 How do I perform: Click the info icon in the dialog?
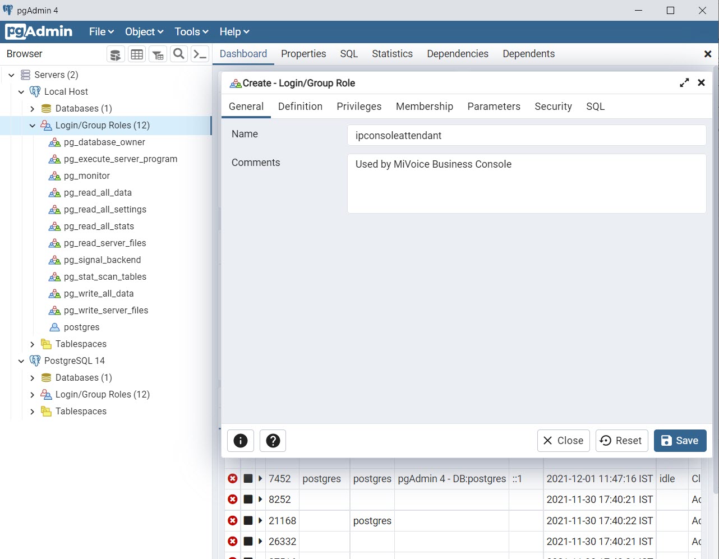tap(241, 441)
